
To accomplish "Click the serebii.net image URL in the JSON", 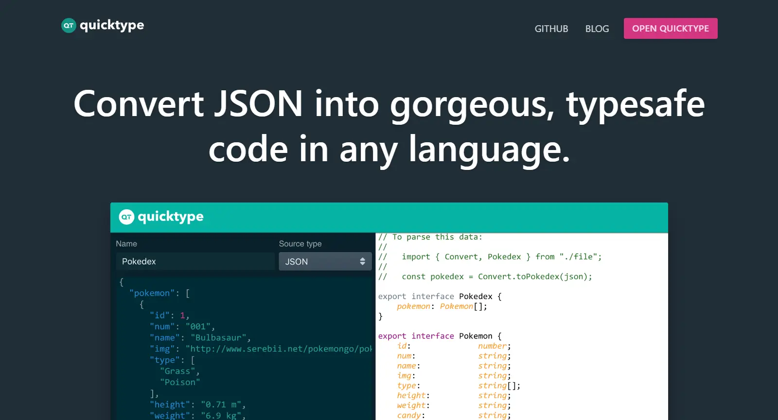I will (279, 349).
